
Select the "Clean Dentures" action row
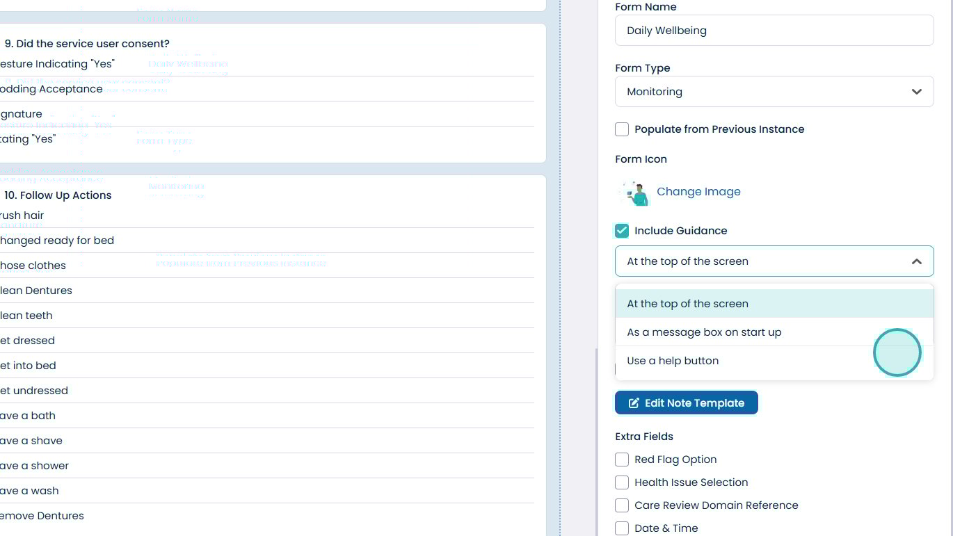[x=267, y=291]
